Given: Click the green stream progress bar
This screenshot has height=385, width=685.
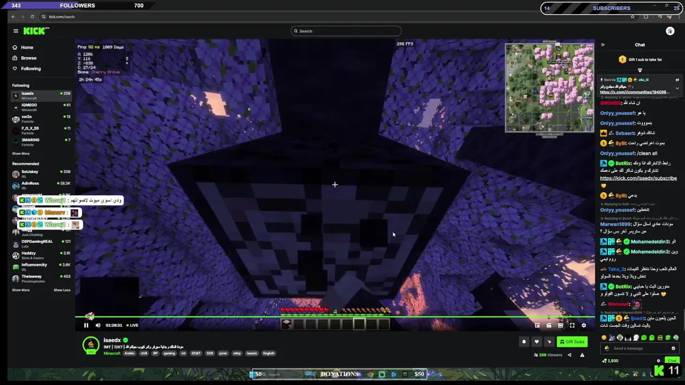Looking at the screenshot, I should [335, 318].
